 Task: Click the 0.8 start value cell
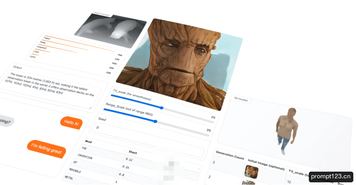(x=121, y=175)
